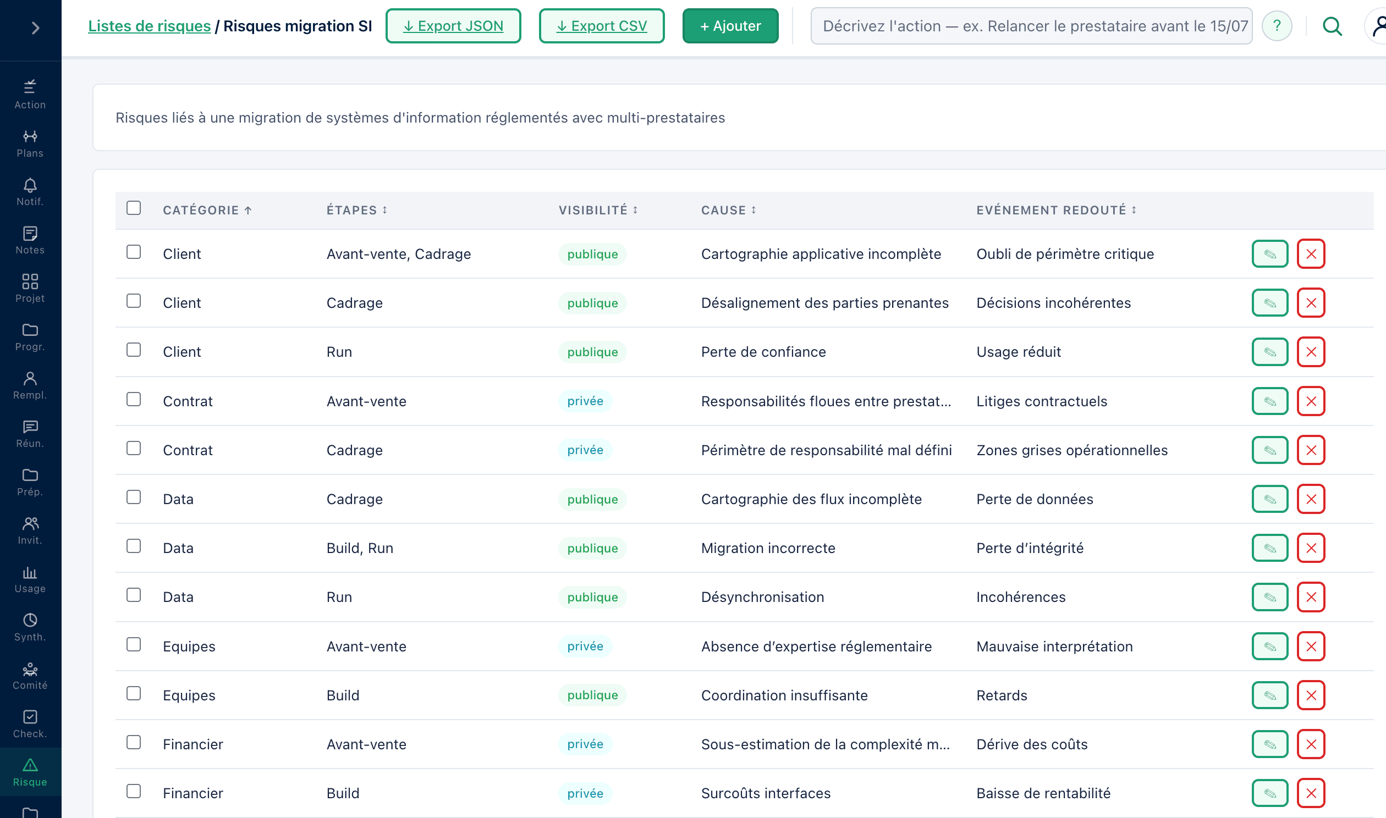Select the Désalignement des parties prenantes row checkbox

134,301
